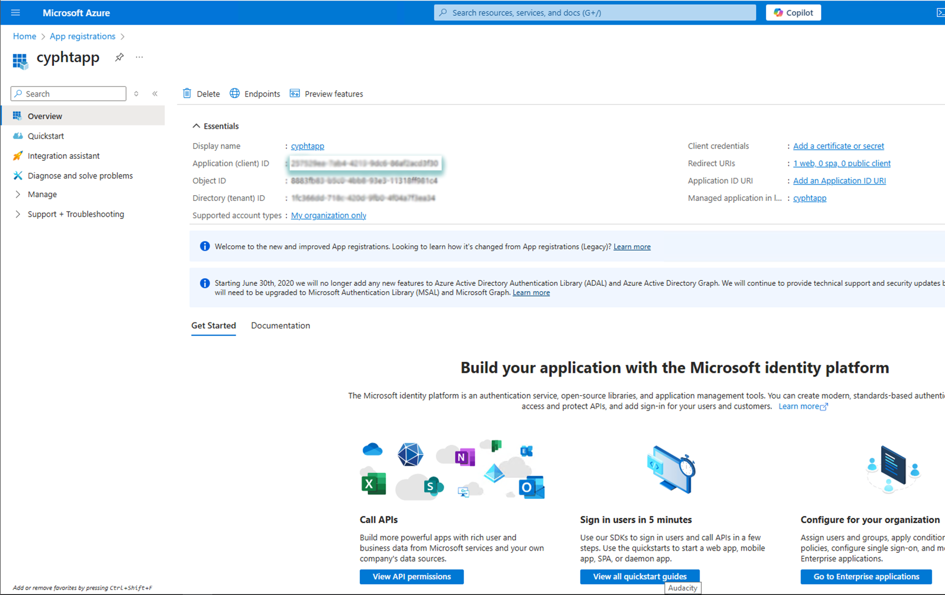Open Managed application cyphtapp link
This screenshot has width=945, height=595.
click(809, 198)
